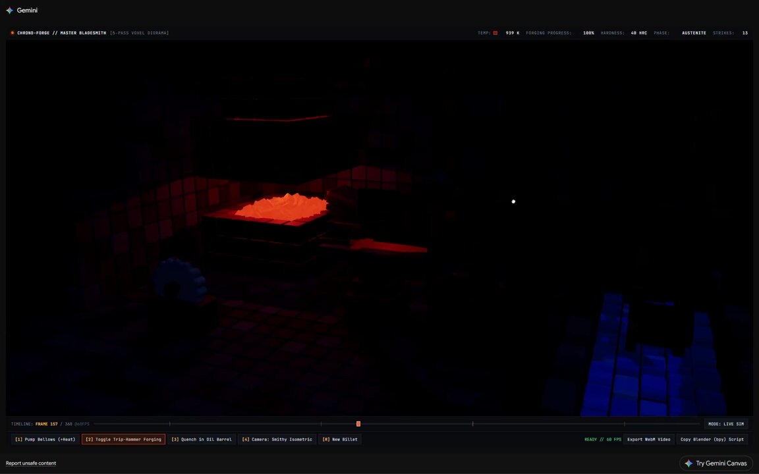
Task: Click the red-hot billet on the anvil
Action: pyautogui.click(x=389, y=246)
